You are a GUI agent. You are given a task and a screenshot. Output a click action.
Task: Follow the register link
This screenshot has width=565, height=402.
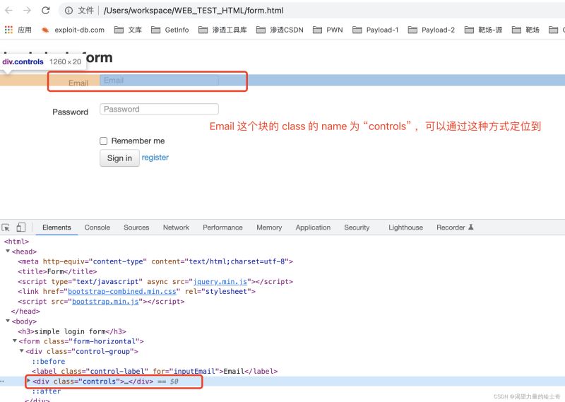(155, 158)
